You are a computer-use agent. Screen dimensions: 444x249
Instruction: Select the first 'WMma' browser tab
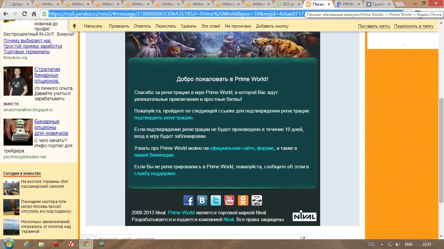point(47,4)
